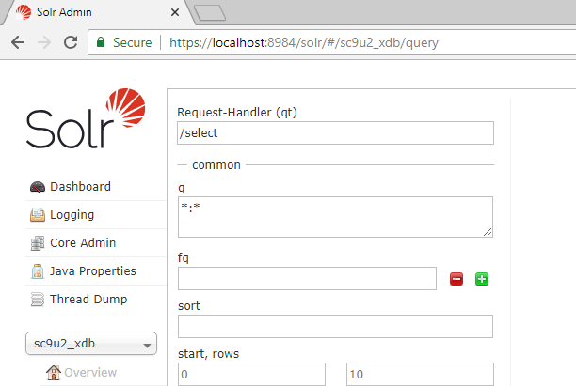Select the Solr Admin tab
The height and width of the screenshot is (386, 576).
[x=97, y=12]
